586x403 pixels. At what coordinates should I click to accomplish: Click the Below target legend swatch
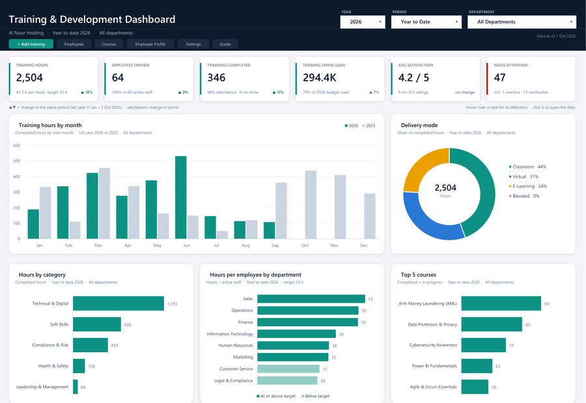pyautogui.click(x=303, y=396)
